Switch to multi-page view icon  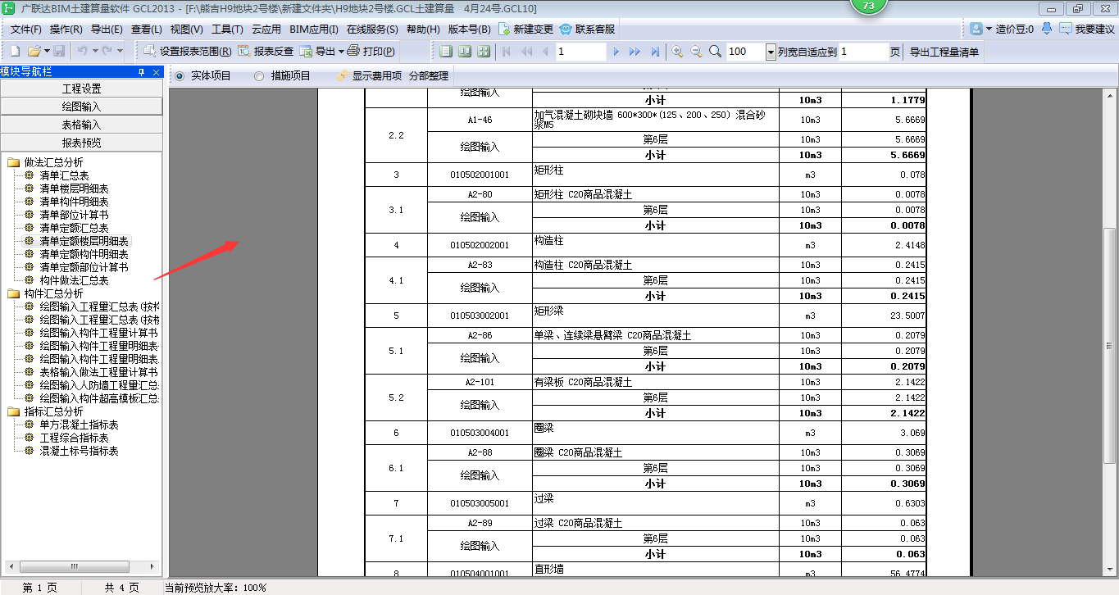point(484,51)
